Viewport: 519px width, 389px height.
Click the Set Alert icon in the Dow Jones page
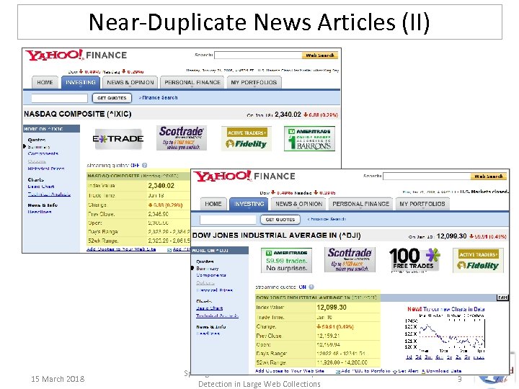[394, 371]
